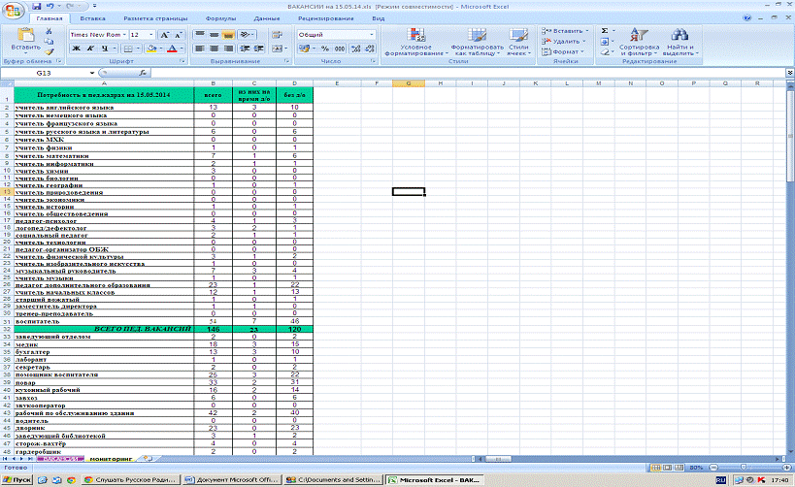Image resolution: width=795 pixels, height=487 pixels.
Task: Switch to the Формулы ribbon tab
Action: point(220,18)
